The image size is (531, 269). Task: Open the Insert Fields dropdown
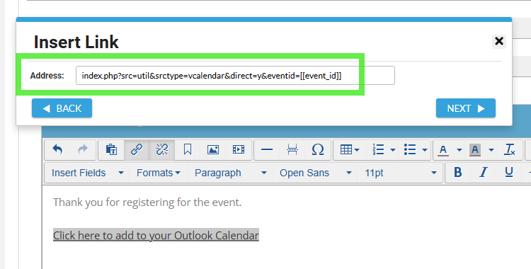tap(87, 173)
